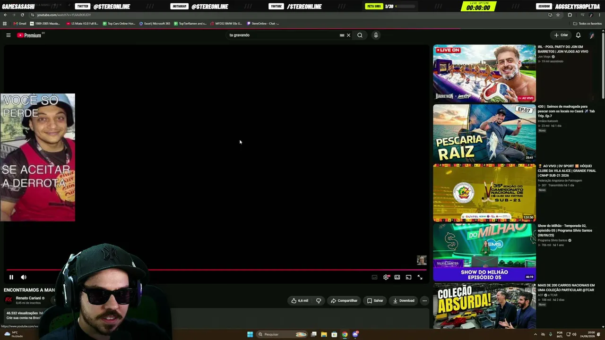605x340 pixels.
Task: Open title '430 | Saímos de madrugada para pescar'
Action: tap(566, 111)
